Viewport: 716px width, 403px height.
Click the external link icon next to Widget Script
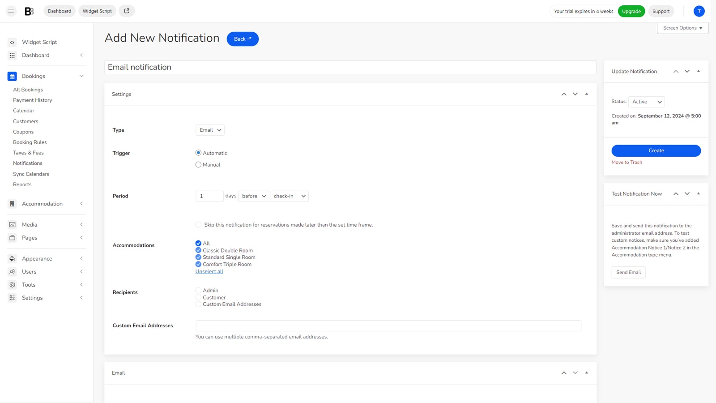126,11
